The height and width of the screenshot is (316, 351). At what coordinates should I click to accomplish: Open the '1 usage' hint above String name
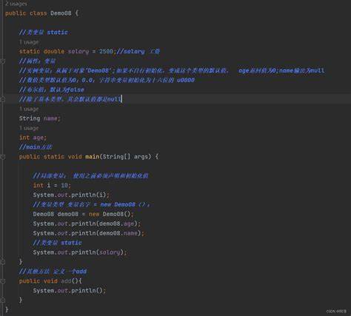coord(29,109)
